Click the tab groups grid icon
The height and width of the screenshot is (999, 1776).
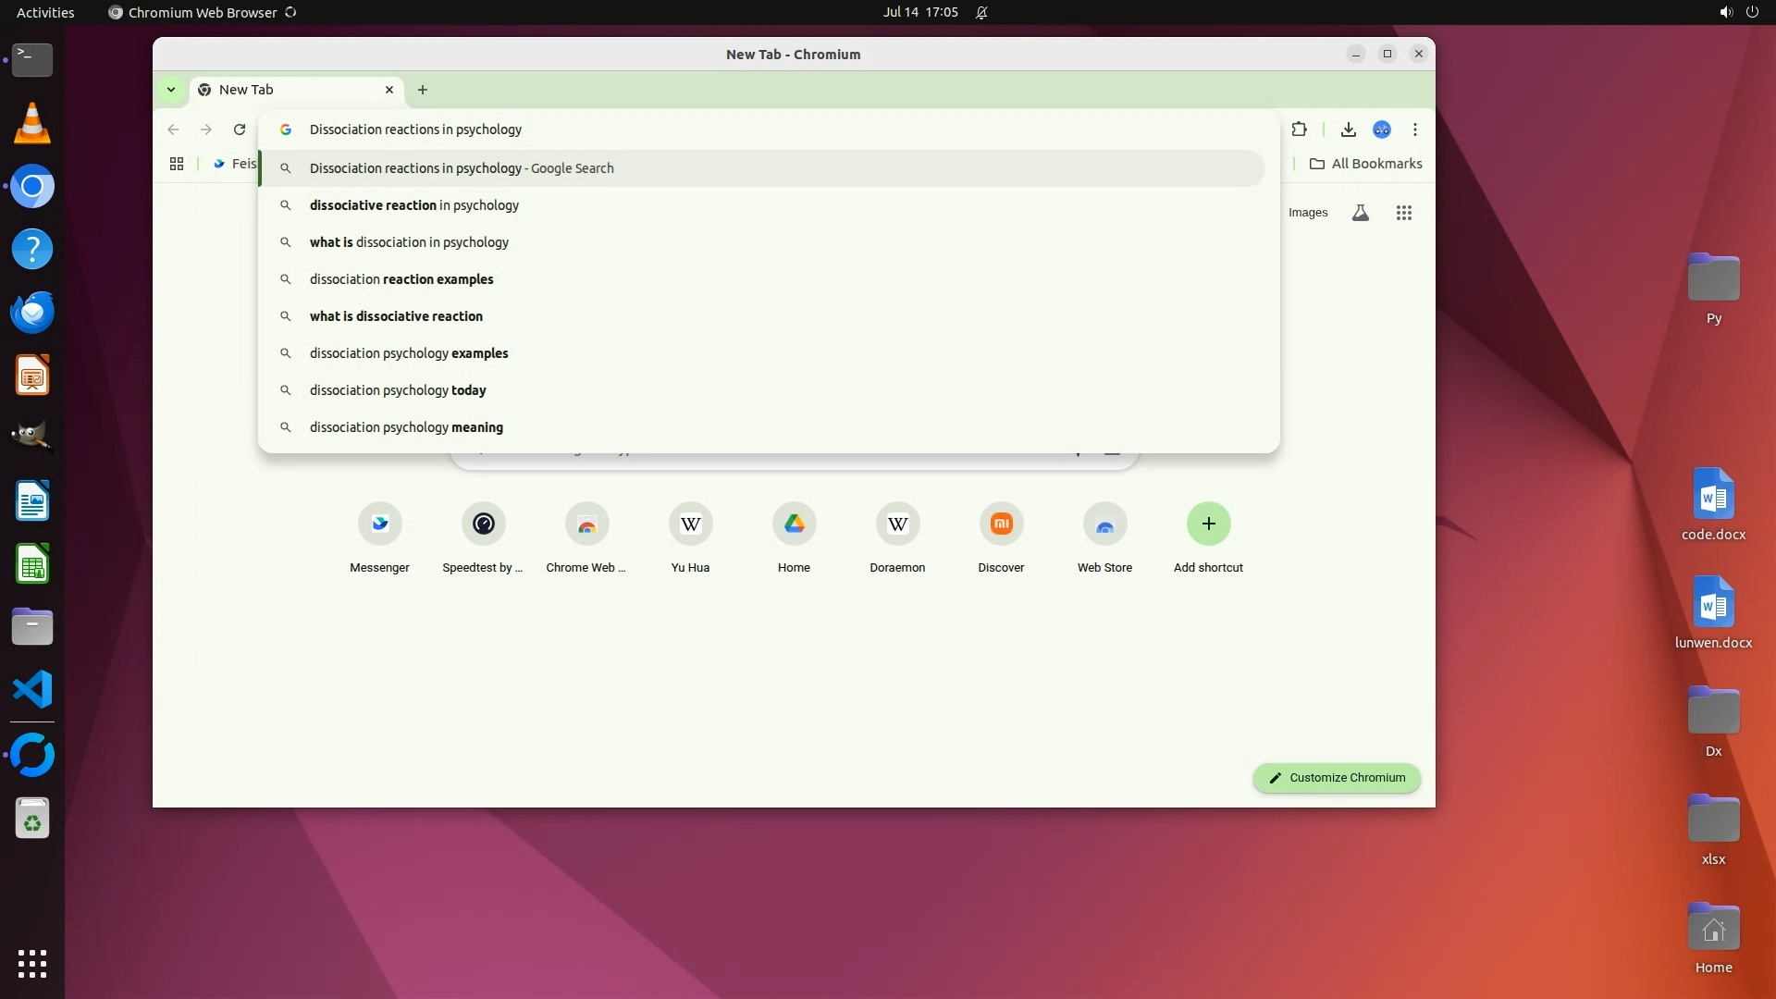177,164
